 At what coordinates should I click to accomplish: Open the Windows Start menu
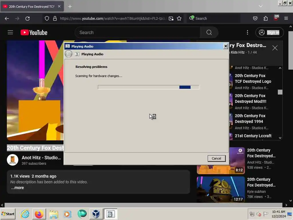point(8,214)
